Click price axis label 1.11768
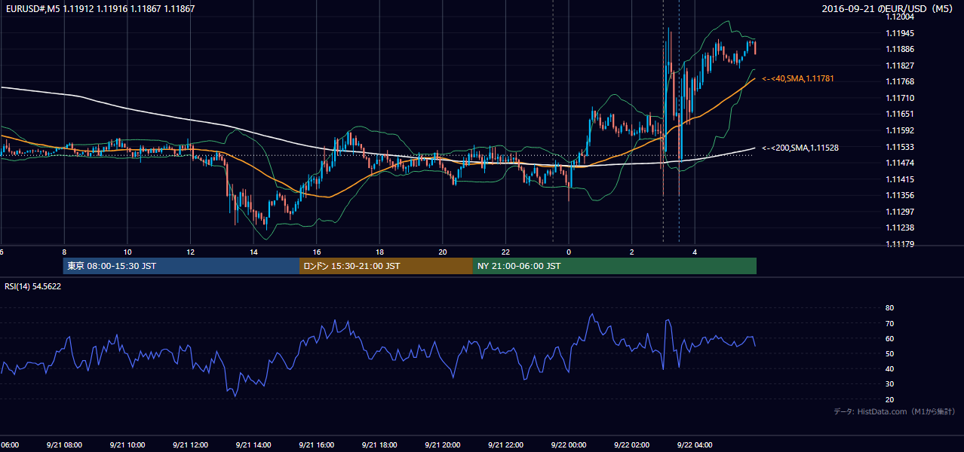Viewport: 964px width, 452px height. 901,81
